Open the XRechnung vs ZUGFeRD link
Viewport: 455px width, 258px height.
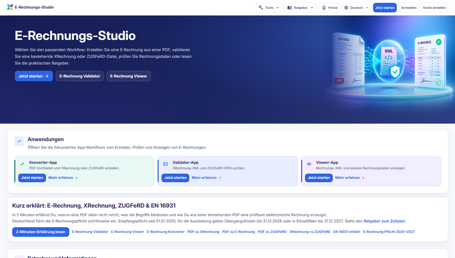[310, 232]
